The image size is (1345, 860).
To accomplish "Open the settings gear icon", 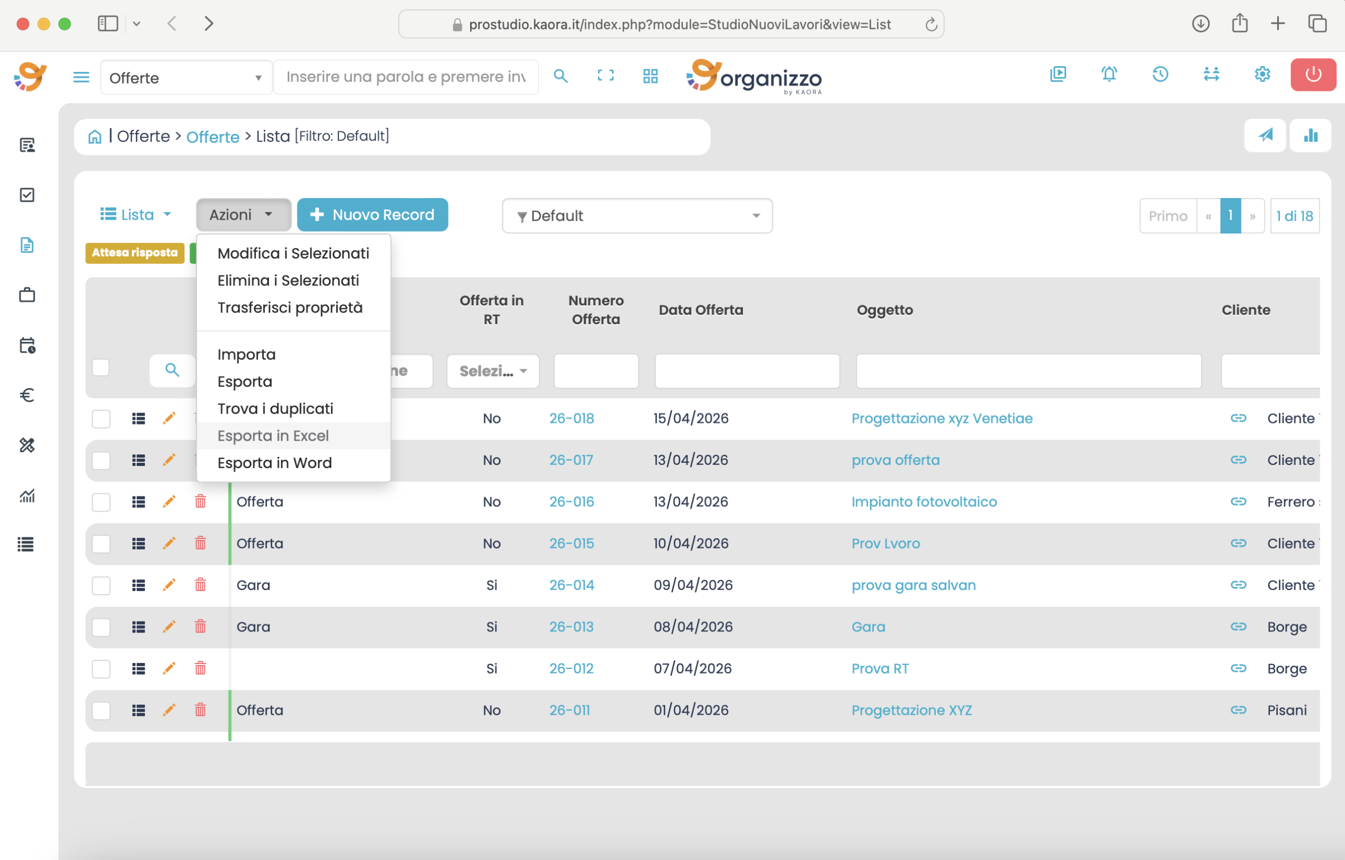I will click(1263, 74).
